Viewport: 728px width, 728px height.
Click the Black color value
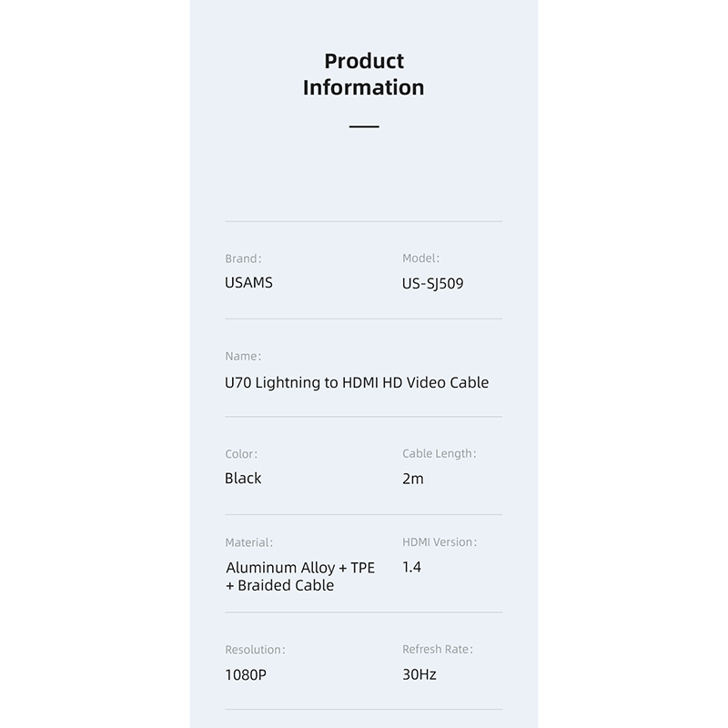[x=243, y=479]
